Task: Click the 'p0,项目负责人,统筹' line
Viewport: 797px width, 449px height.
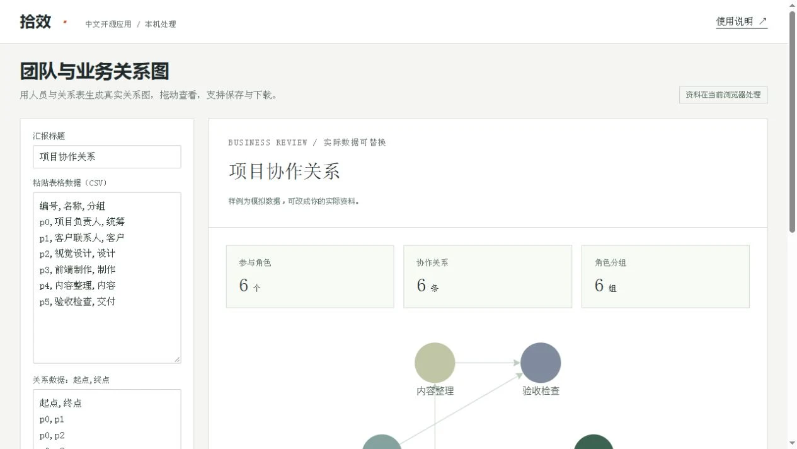Action: click(82, 222)
